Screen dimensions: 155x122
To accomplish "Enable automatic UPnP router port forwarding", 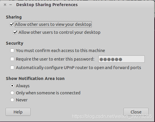I will [12, 68].
